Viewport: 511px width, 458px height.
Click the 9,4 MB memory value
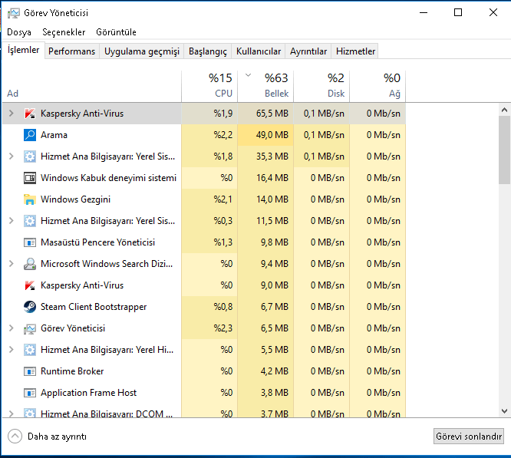(275, 264)
